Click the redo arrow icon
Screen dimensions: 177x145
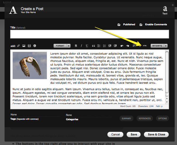tap(128, 46)
